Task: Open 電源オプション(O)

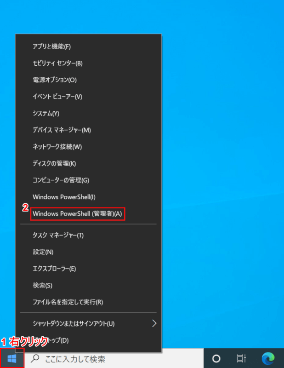Action: click(x=88, y=80)
